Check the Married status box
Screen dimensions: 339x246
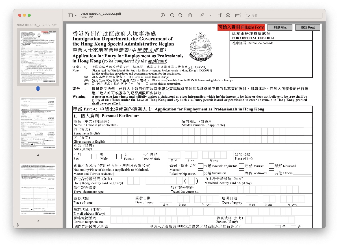[242, 166]
